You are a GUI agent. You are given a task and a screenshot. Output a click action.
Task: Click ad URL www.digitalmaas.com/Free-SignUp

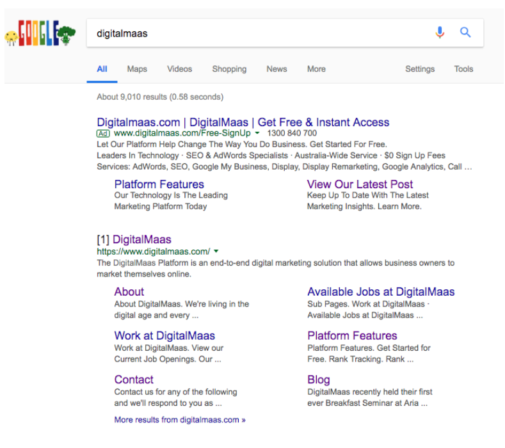pyautogui.click(x=182, y=133)
